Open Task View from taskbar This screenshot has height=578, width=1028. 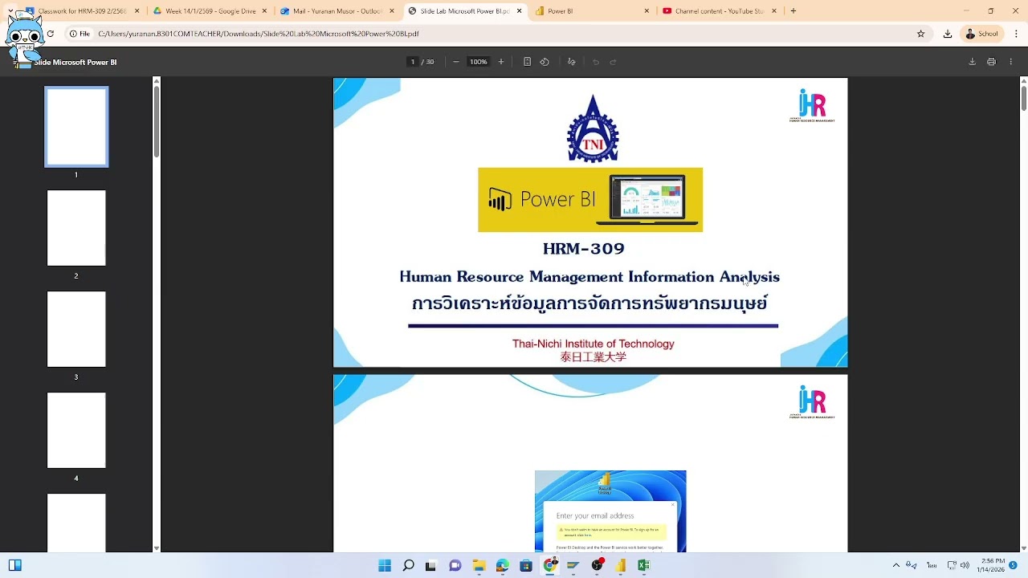(431, 565)
